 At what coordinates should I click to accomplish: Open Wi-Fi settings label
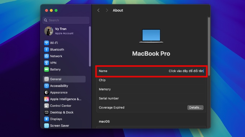click(54, 43)
